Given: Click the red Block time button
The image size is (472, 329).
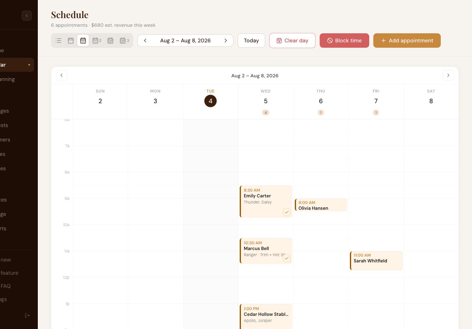Looking at the screenshot, I should 345,41.
